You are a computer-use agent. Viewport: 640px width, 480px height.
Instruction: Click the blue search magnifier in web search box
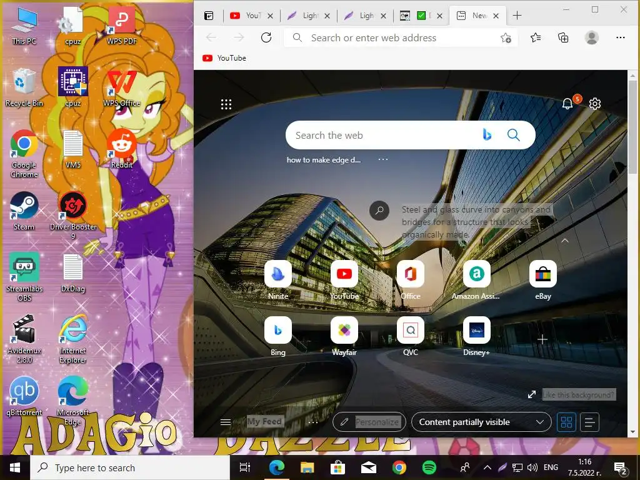click(x=514, y=135)
